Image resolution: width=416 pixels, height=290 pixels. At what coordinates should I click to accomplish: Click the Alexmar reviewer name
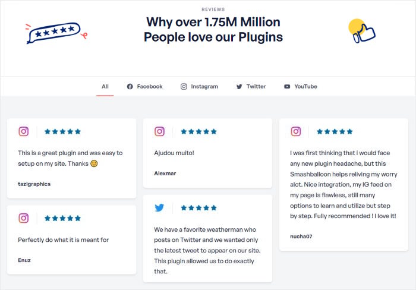coord(165,173)
